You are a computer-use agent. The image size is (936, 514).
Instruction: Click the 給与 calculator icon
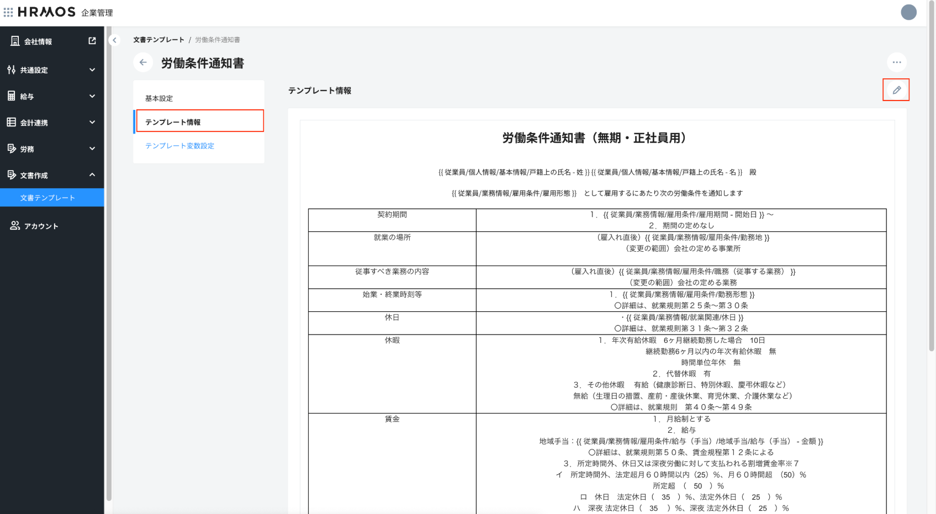click(x=12, y=96)
